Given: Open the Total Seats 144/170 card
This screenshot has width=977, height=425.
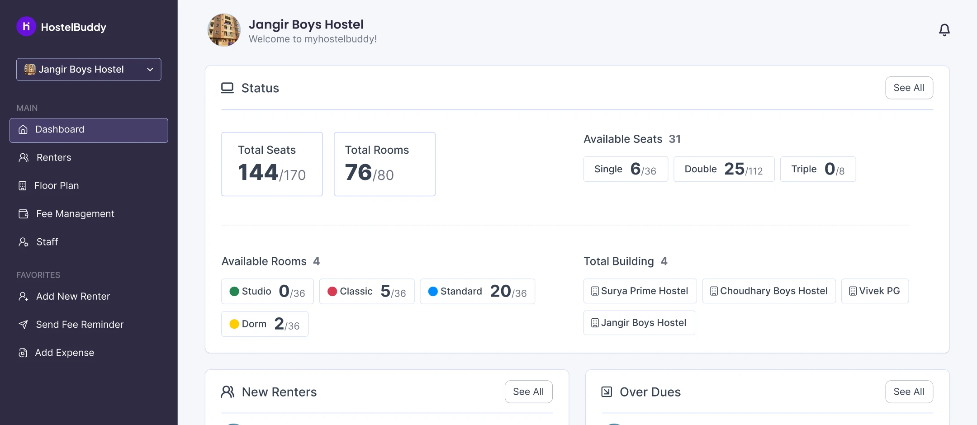Looking at the screenshot, I should (x=272, y=164).
